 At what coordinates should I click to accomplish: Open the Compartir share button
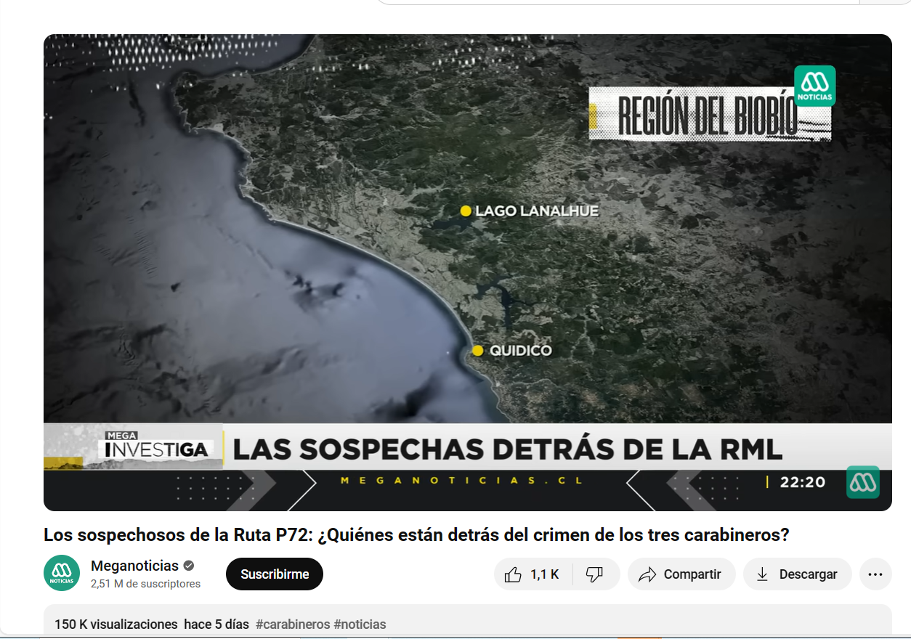681,574
